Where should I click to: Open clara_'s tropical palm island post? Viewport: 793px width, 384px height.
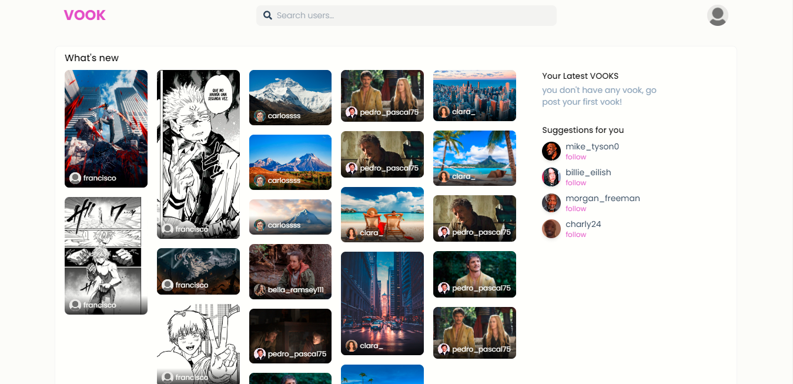(x=474, y=158)
